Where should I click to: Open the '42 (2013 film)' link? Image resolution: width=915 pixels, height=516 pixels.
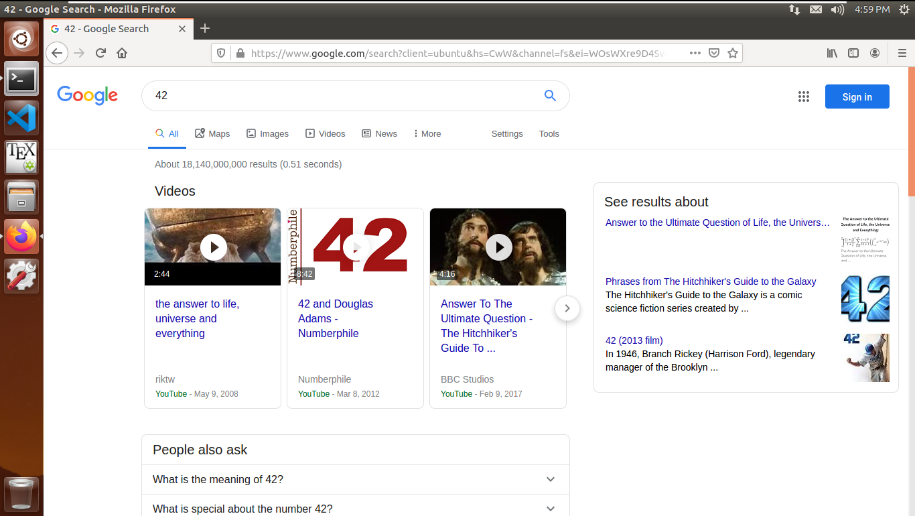tap(634, 340)
